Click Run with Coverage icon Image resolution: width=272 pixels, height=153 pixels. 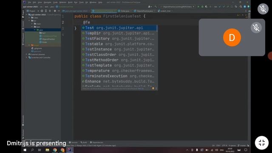pos(206,7)
